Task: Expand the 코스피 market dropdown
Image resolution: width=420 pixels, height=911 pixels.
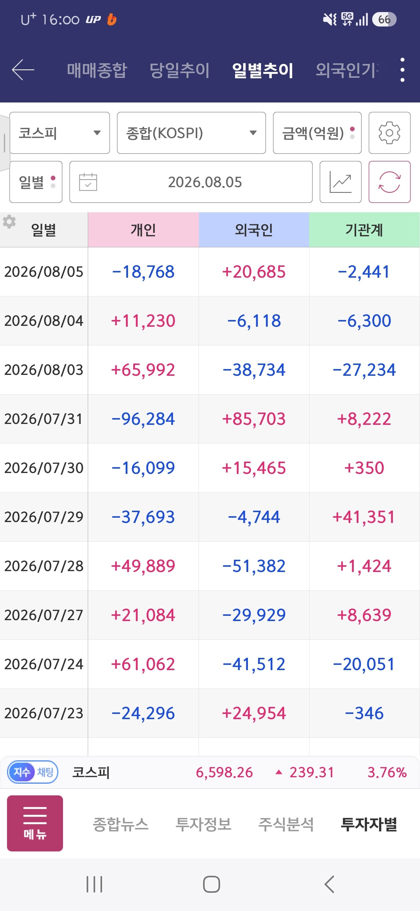Action: pos(60,133)
